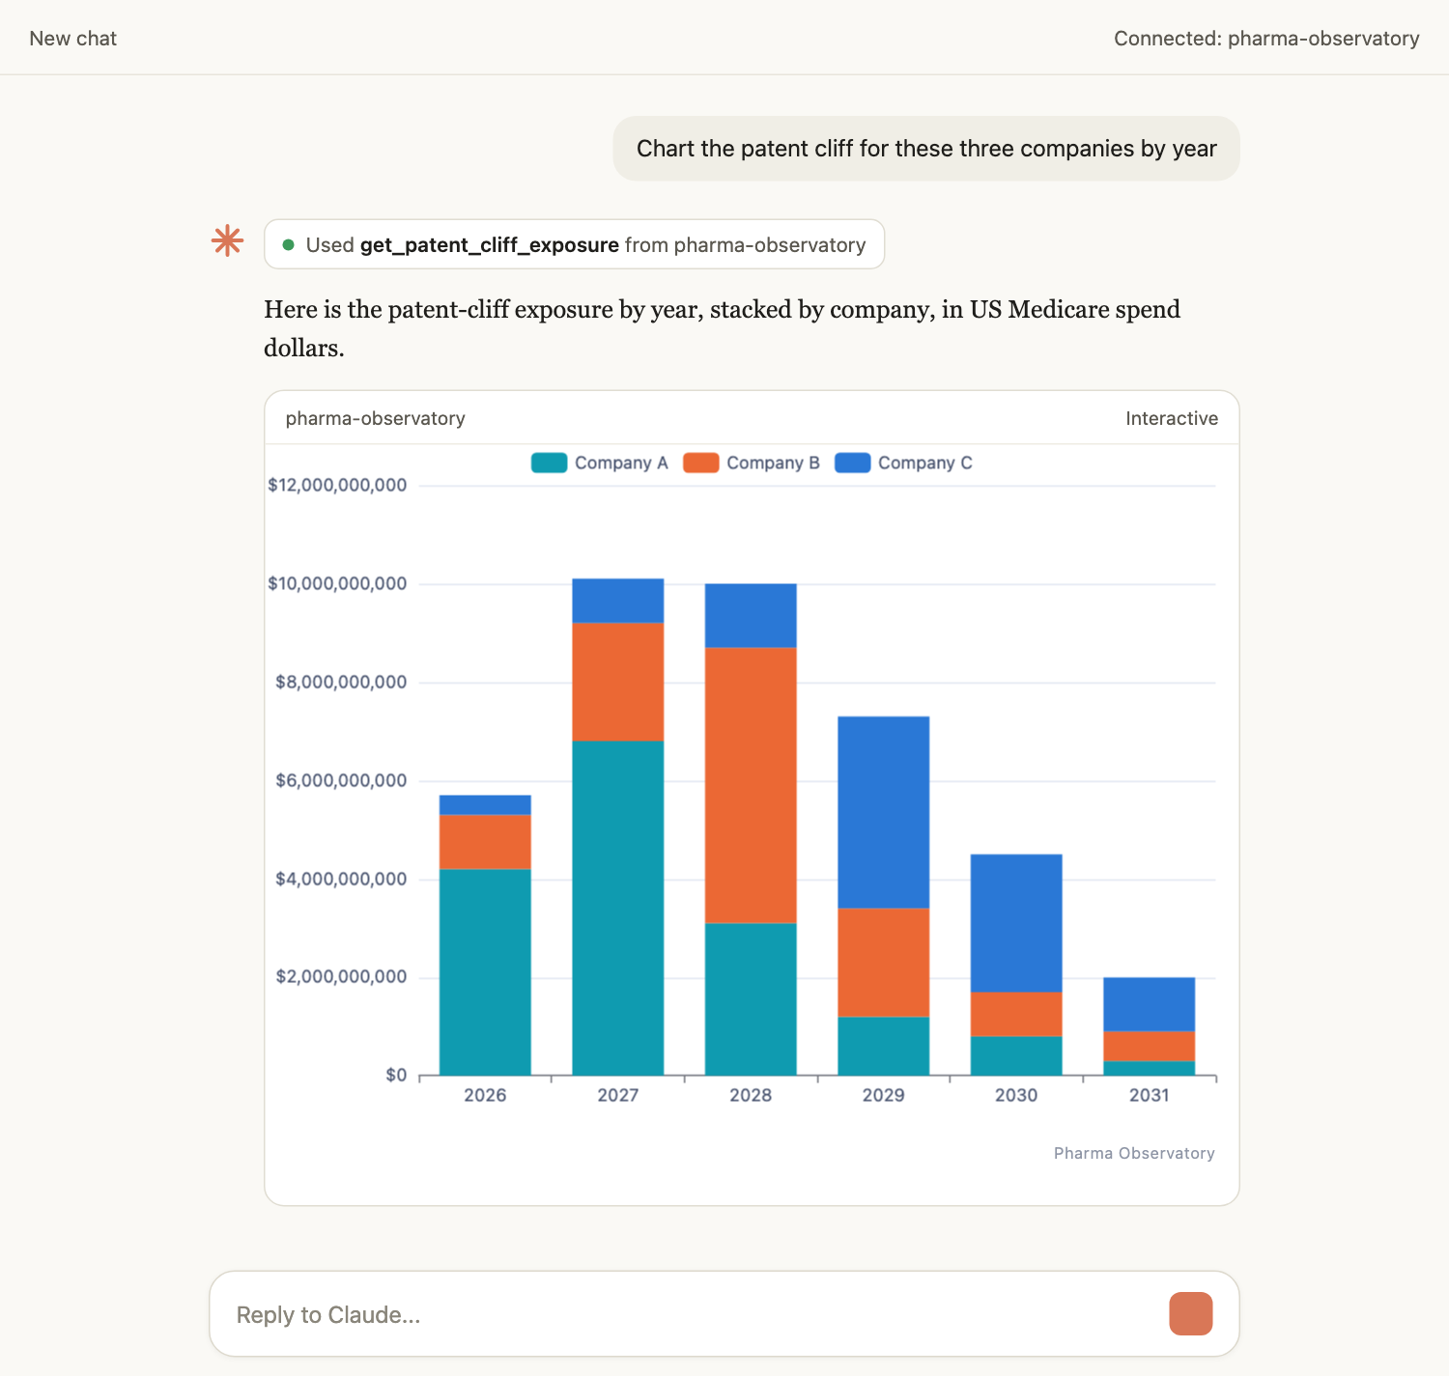
Task: Click the 2028 Company B orange bar segment
Action: coord(751,785)
